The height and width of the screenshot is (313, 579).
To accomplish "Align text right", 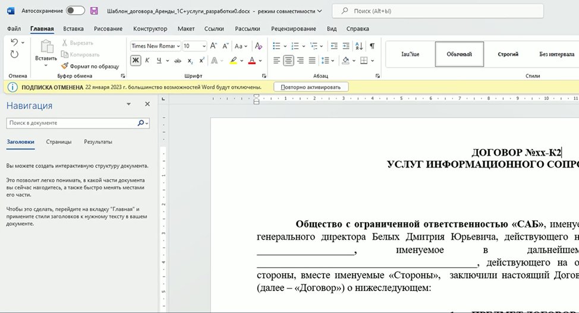I will (x=300, y=61).
